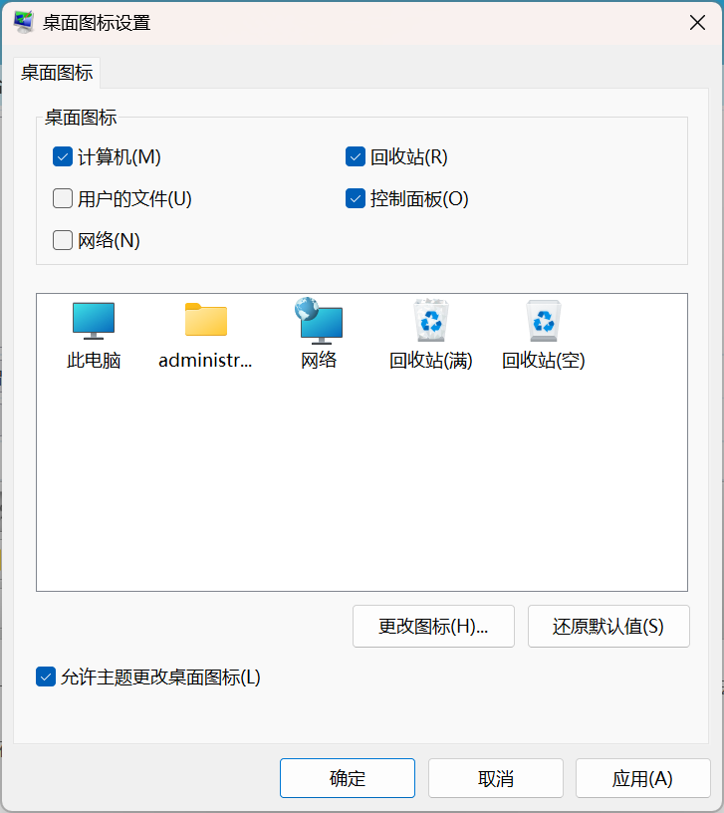Uncheck the 回收站(R) checkbox
724x813 pixels.
356,156
